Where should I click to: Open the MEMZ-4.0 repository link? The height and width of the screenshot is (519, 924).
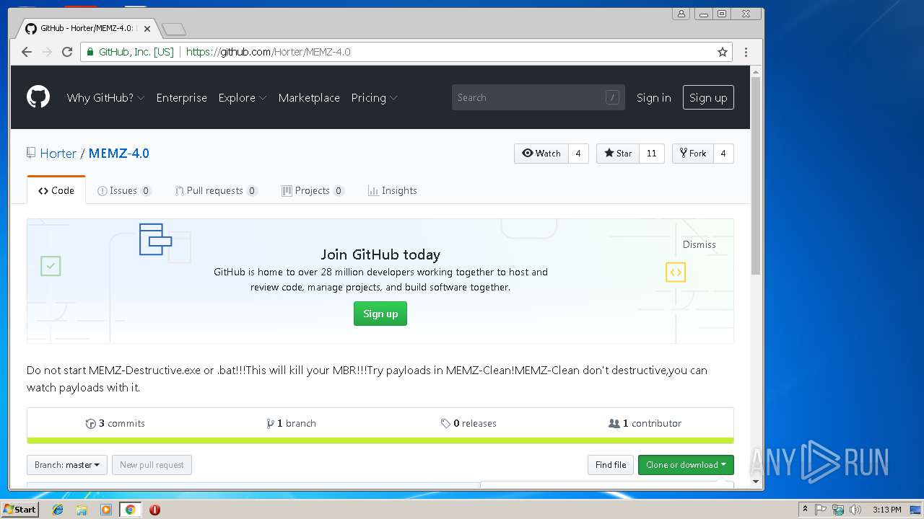click(x=119, y=153)
